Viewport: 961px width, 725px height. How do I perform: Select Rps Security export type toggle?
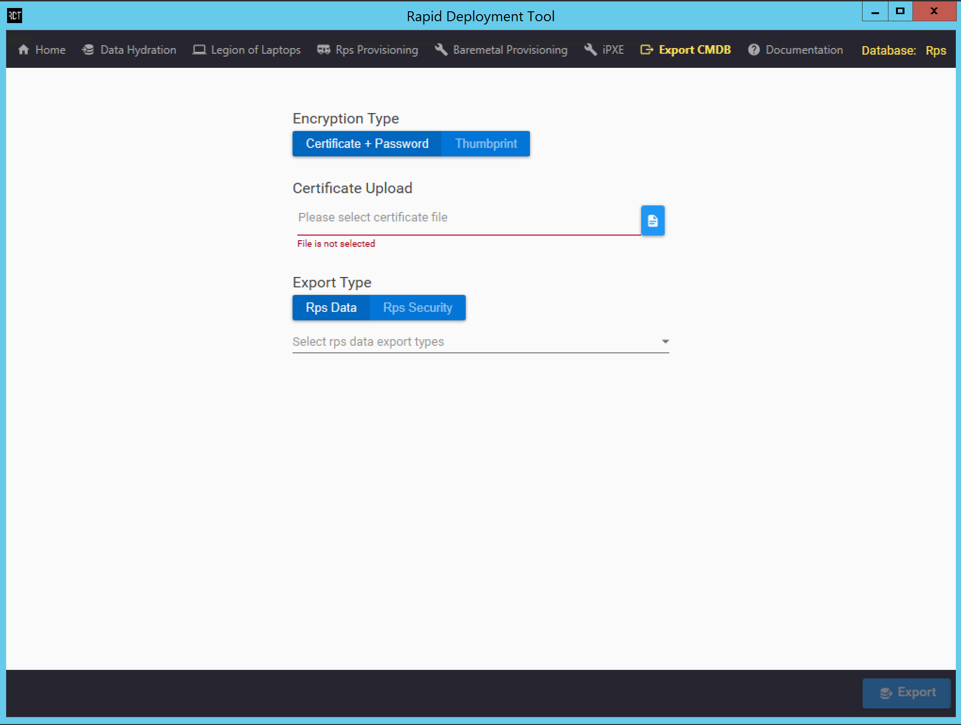[417, 308]
